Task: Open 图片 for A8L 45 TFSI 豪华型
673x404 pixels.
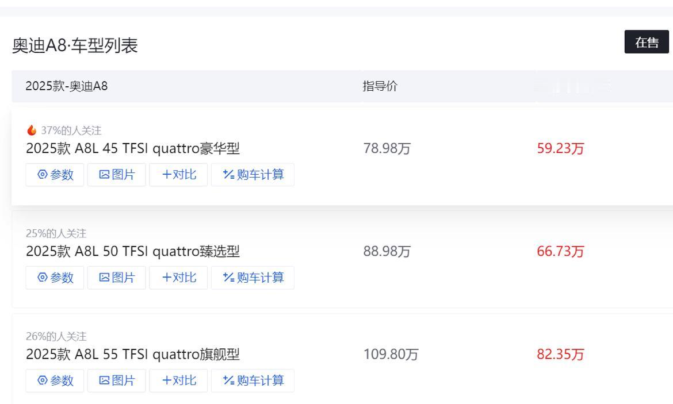Action: [x=117, y=175]
